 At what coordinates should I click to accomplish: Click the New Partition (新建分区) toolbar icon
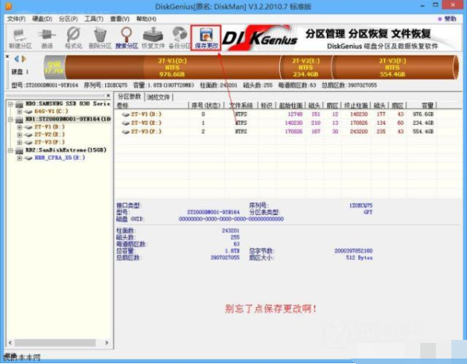[x=20, y=38]
